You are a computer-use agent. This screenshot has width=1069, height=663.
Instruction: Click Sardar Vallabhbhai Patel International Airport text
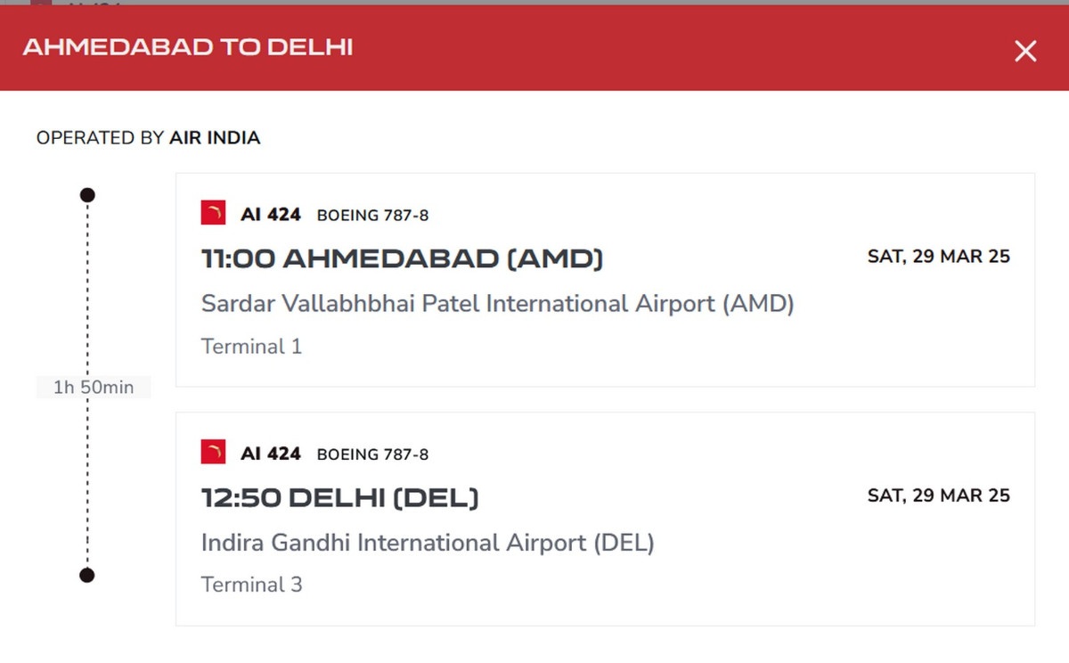pos(497,304)
